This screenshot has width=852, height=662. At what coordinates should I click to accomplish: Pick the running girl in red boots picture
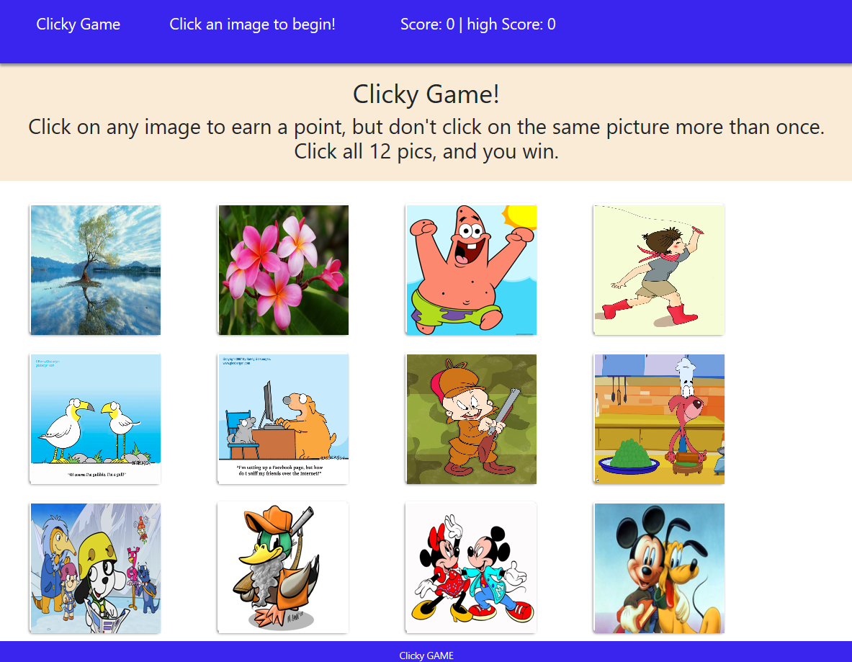[x=659, y=269]
